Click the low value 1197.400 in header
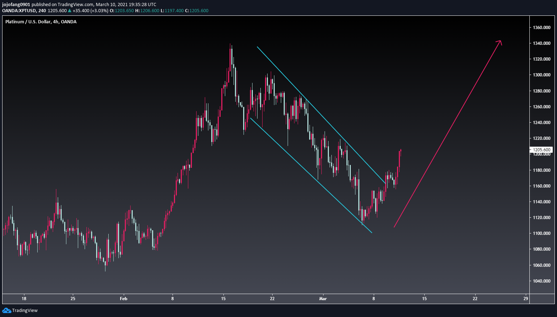 (174, 11)
